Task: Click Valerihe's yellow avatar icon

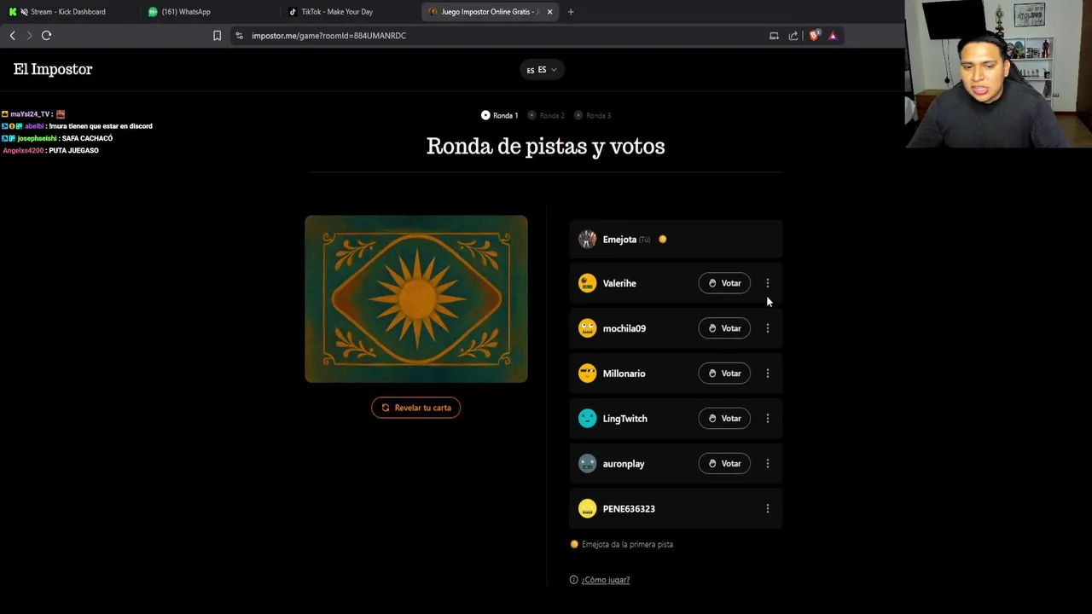Action: [587, 283]
